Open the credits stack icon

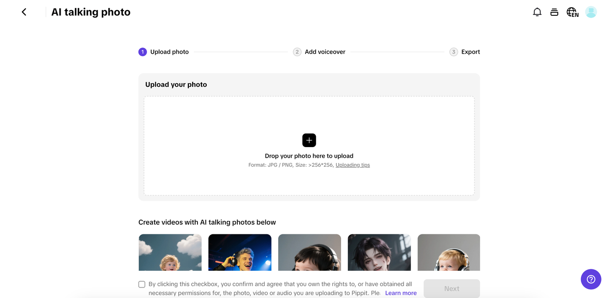click(554, 12)
